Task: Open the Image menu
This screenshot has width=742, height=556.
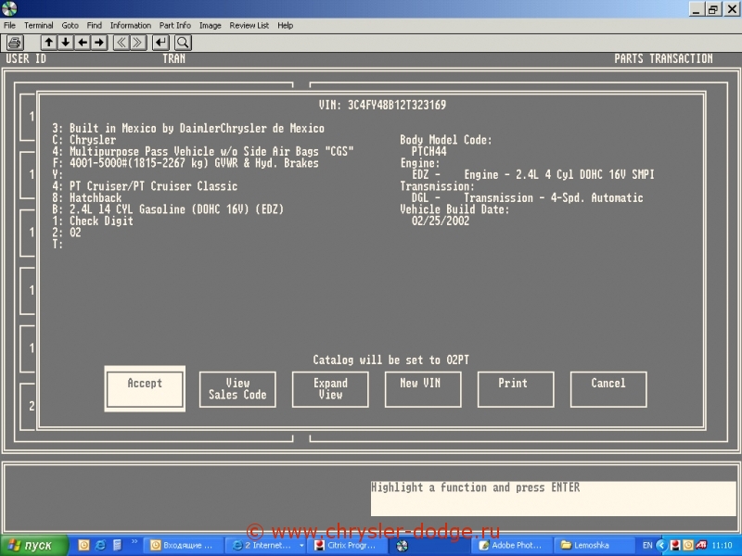Action: tap(211, 26)
